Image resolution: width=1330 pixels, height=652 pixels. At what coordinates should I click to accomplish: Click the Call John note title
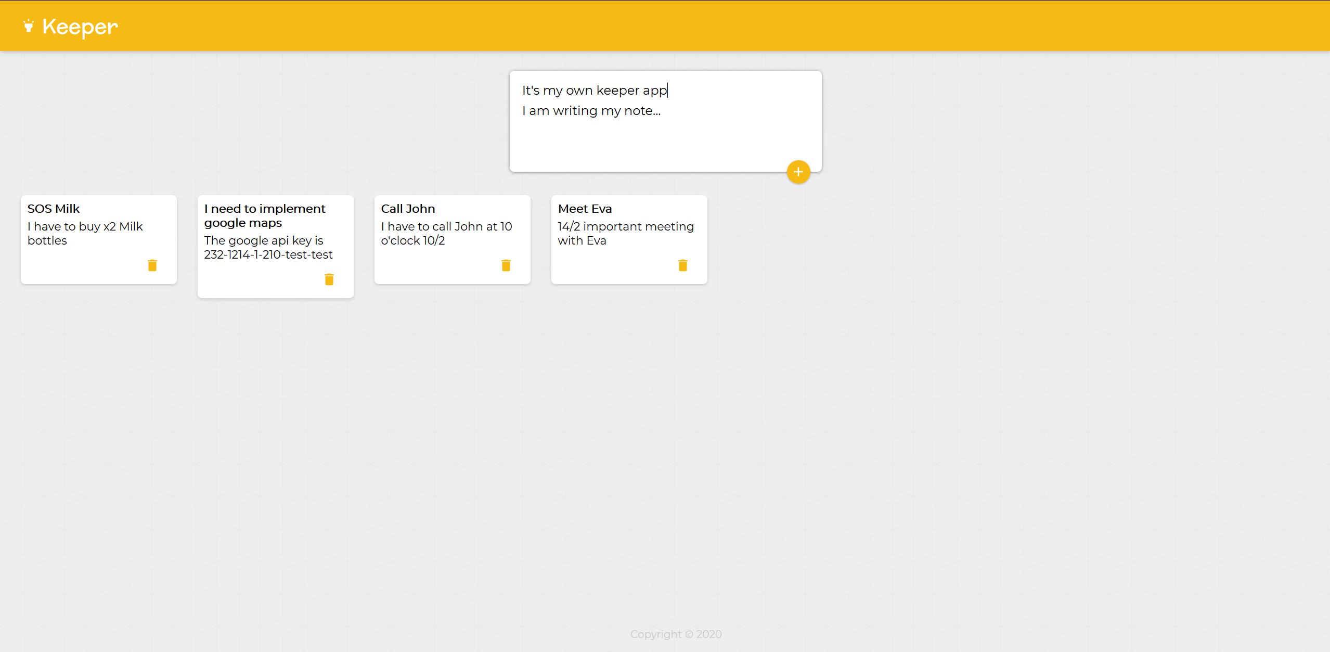coord(408,209)
